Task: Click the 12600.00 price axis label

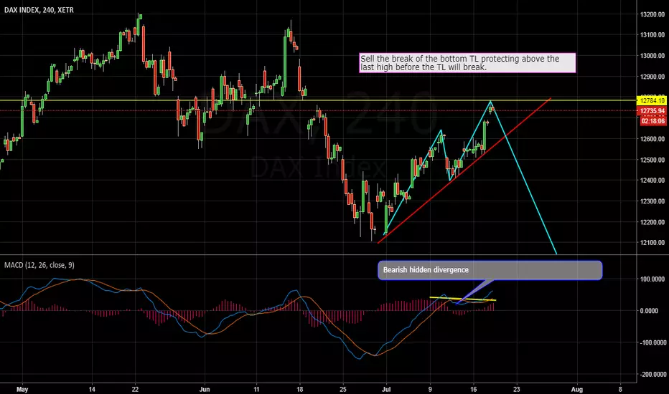Action: [652, 139]
